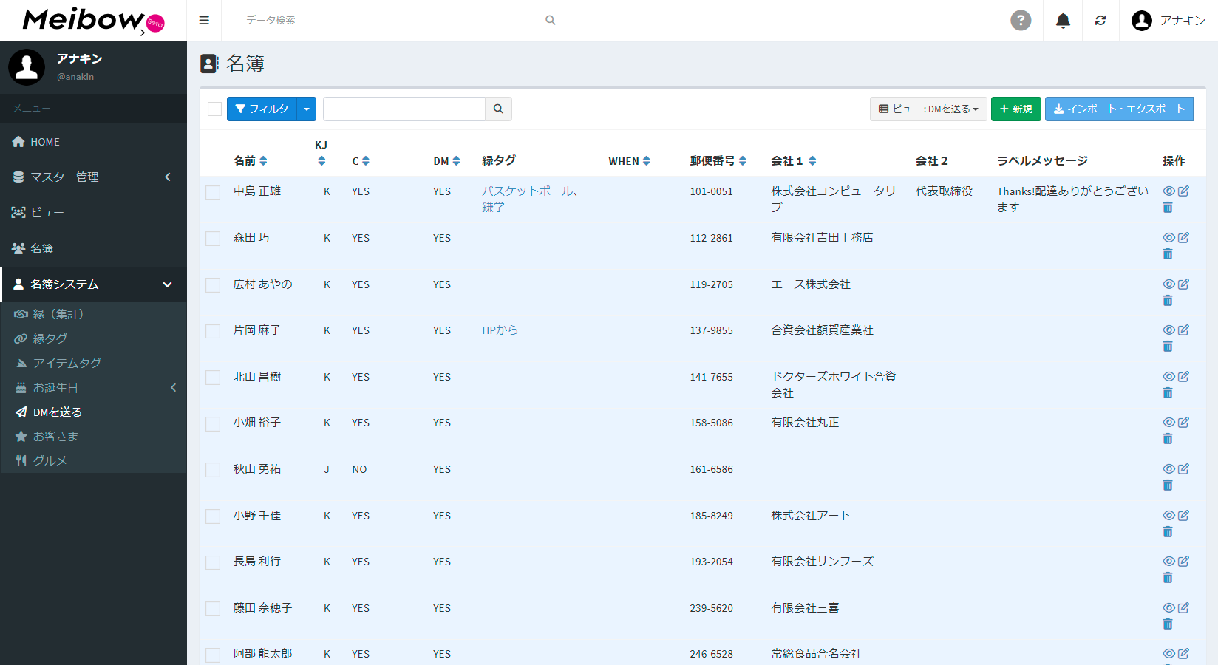The width and height of the screenshot is (1218, 665).
Task: Click the 新規 button
Action: pyautogui.click(x=1016, y=109)
